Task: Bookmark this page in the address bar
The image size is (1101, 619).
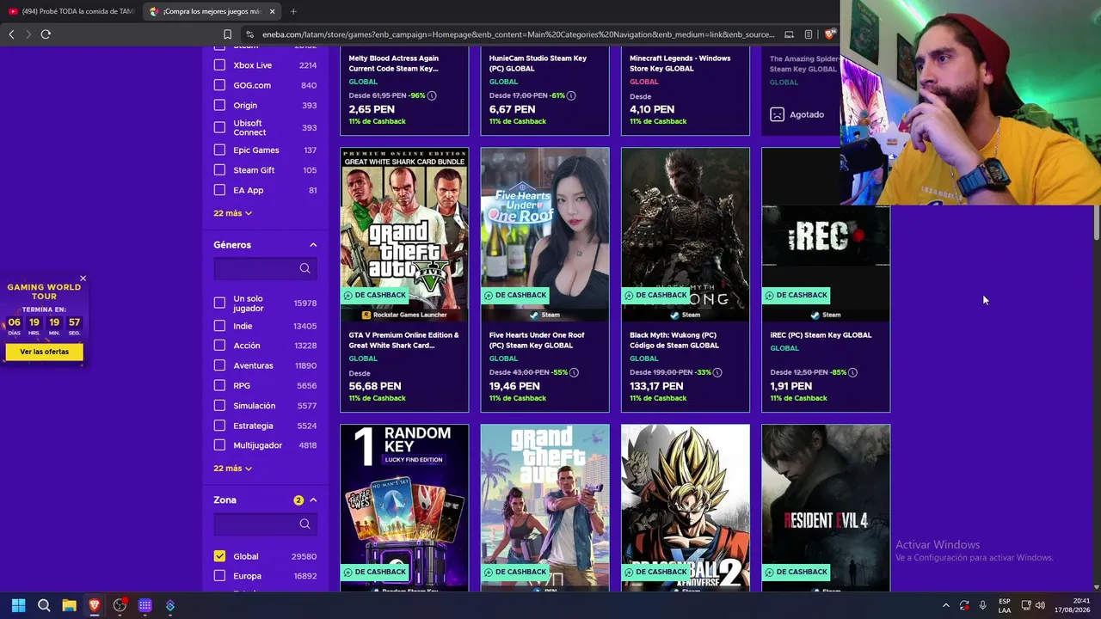Action: (x=227, y=34)
